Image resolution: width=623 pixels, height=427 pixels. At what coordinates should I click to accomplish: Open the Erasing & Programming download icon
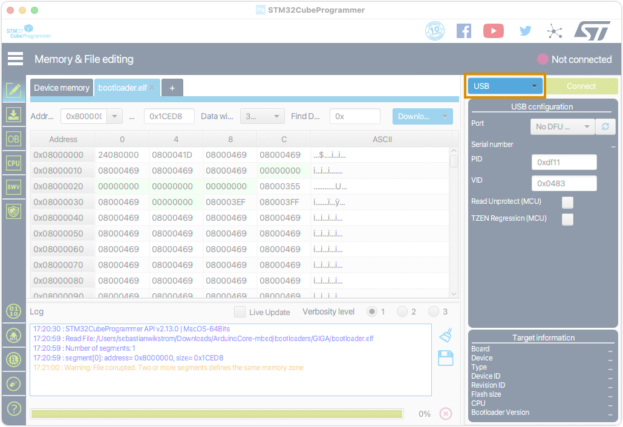[x=13, y=115]
